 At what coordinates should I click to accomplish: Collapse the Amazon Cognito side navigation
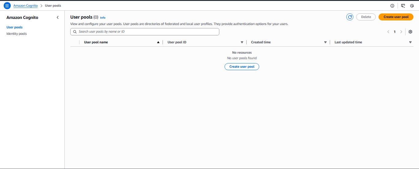(58, 17)
